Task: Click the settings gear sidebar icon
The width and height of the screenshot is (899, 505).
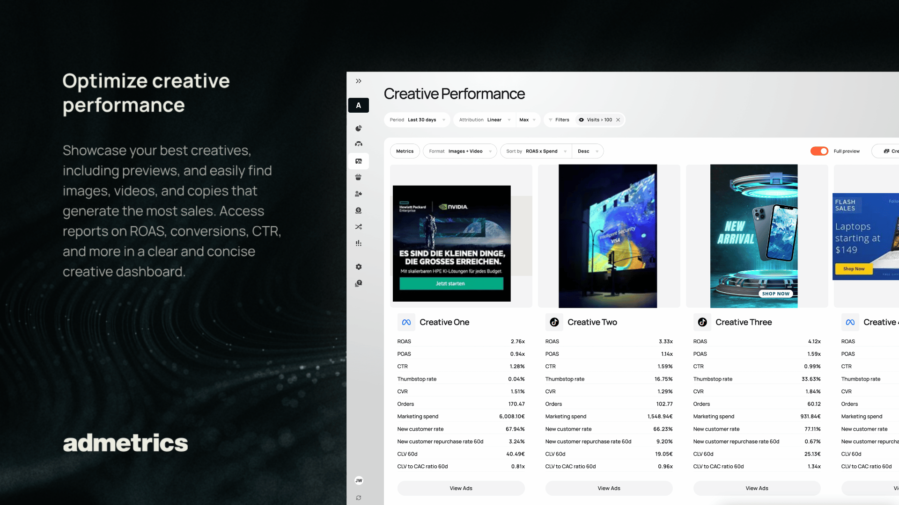Action: pyautogui.click(x=358, y=267)
